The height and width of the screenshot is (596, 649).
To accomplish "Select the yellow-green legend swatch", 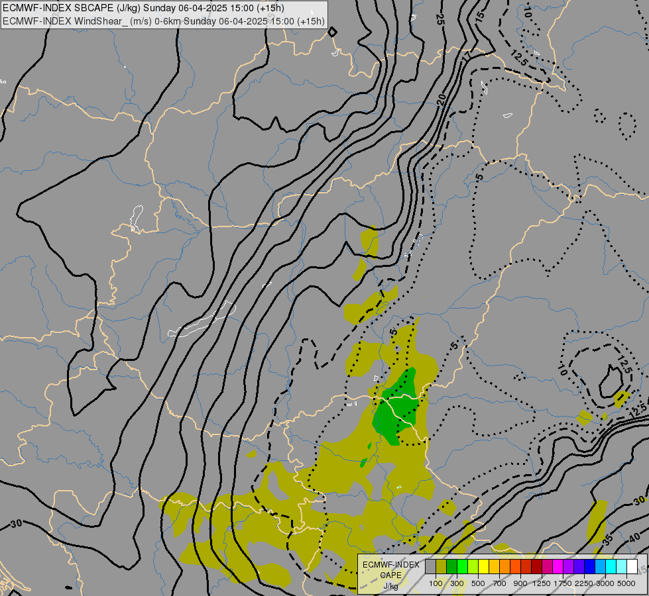I will point(473,566).
